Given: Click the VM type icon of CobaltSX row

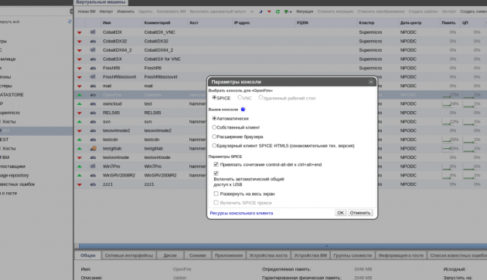Looking at the screenshot, I should click(93, 59).
